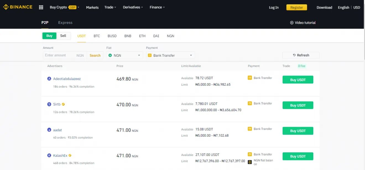The height and width of the screenshot is (170, 365).
Task: Click the GBP tag on Buy Crypto
Action: [x=72, y=7]
